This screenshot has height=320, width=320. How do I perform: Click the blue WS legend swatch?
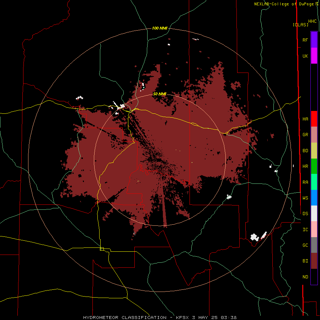(x=314, y=198)
